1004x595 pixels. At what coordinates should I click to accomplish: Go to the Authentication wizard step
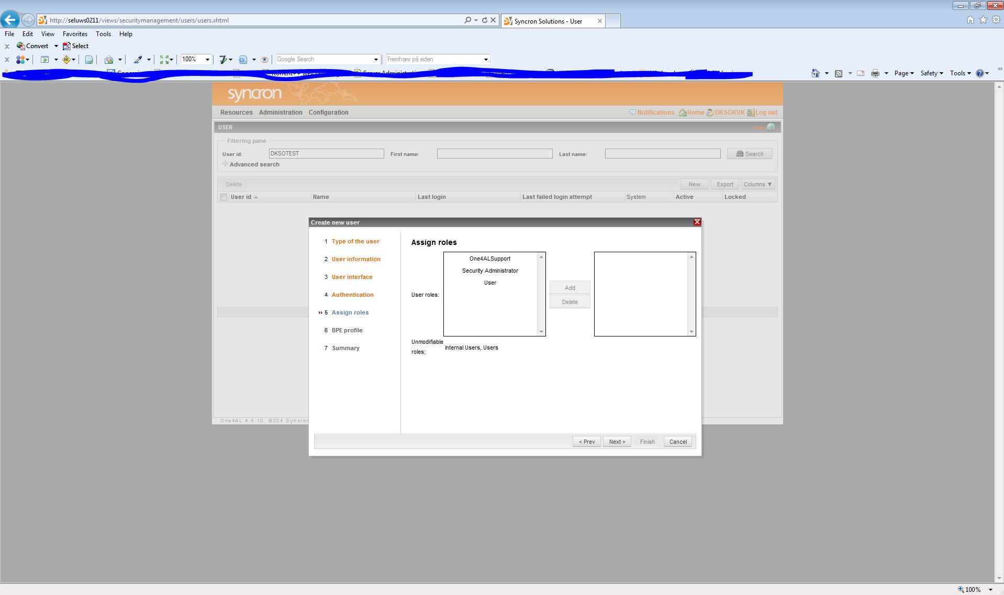[352, 295]
